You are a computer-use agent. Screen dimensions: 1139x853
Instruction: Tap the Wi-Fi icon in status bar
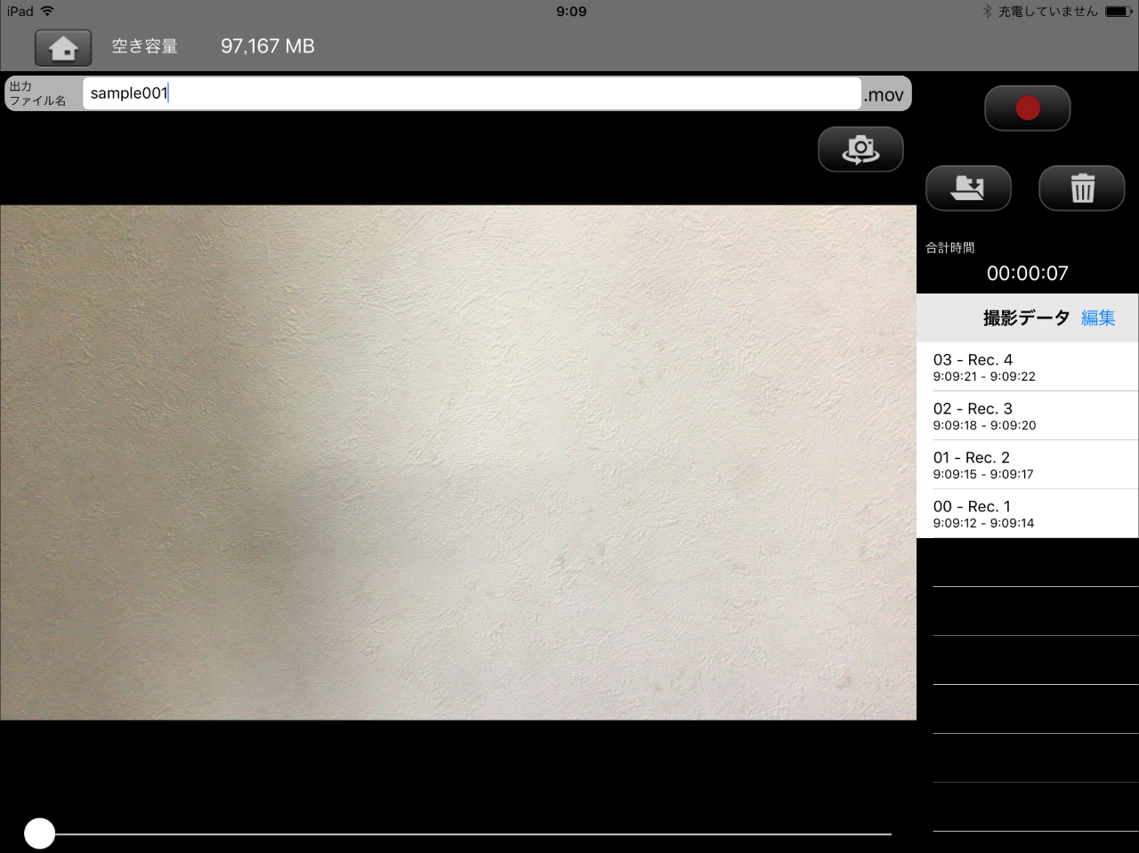[x=47, y=12]
